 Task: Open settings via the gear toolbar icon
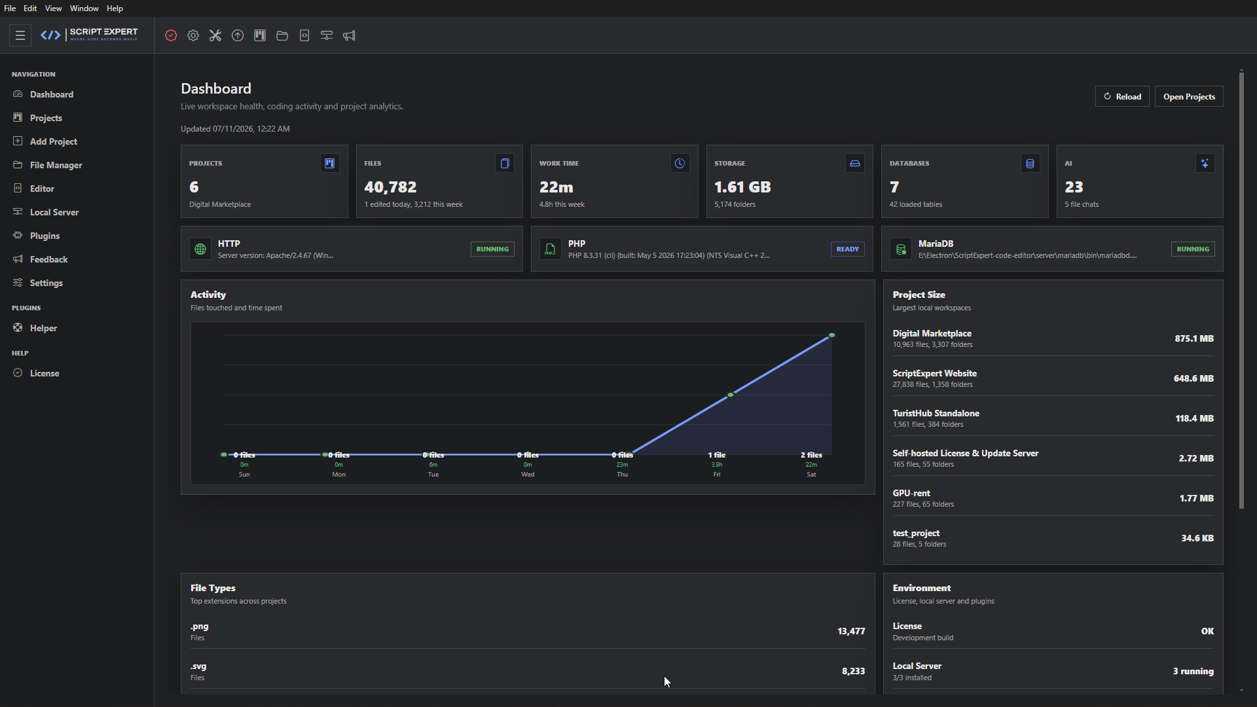click(193, 35)
